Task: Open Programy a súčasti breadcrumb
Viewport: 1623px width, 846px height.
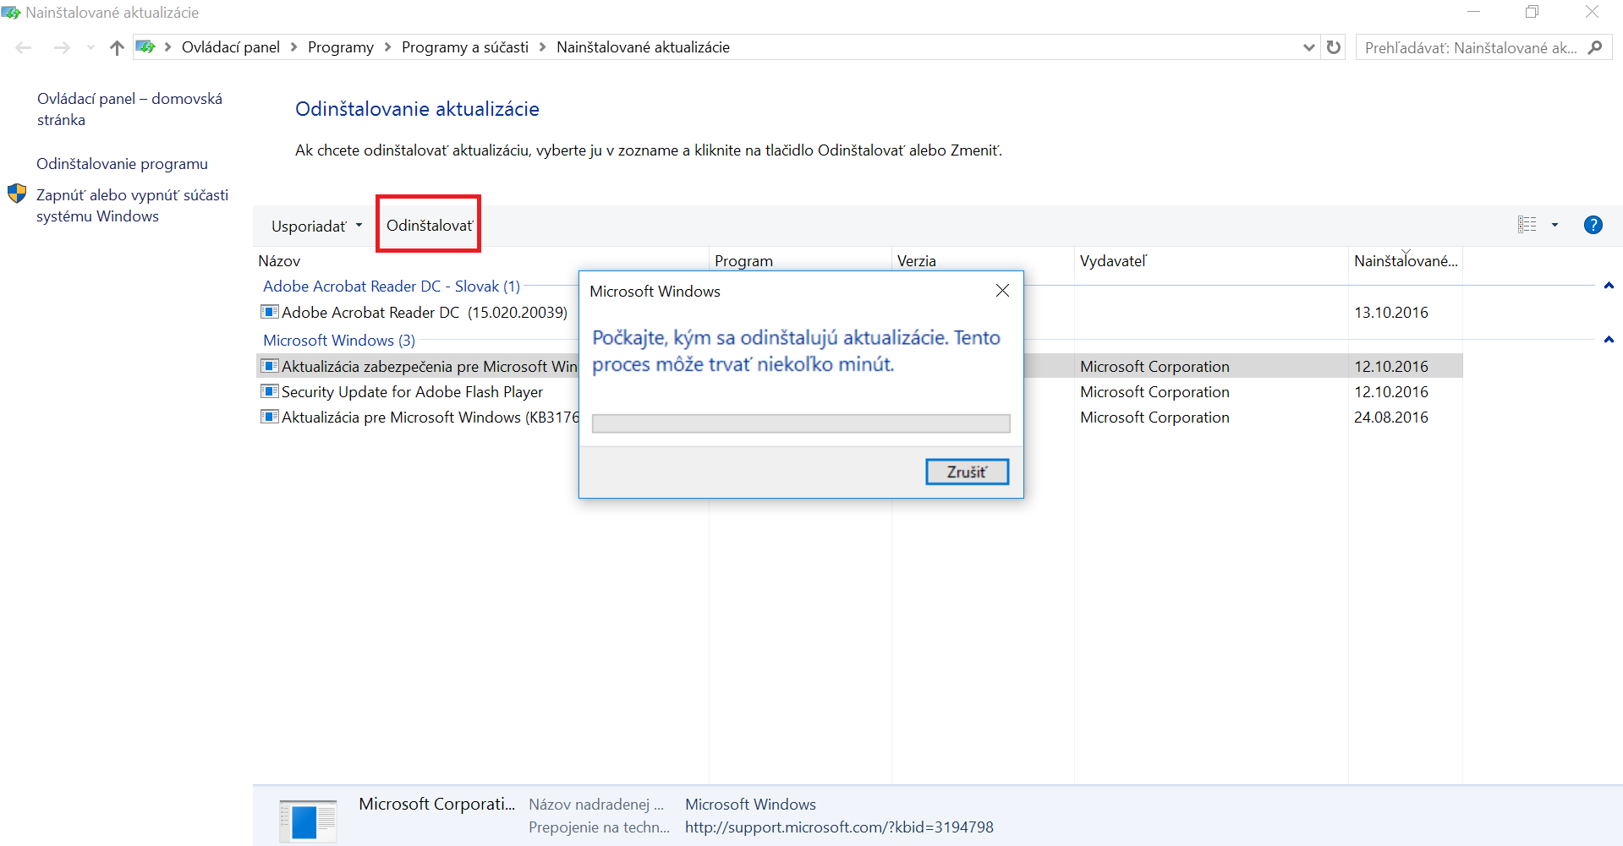Action: tap(465, 47)
